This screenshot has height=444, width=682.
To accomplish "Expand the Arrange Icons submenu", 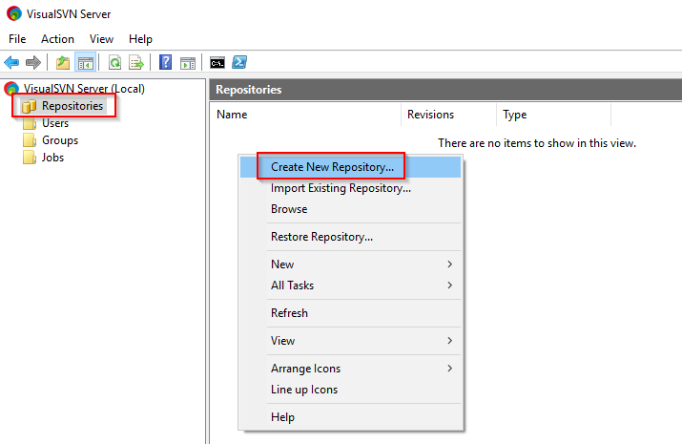I will (350, 369).
